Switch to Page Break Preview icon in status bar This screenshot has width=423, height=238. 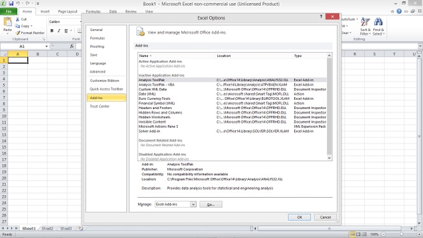tap(364, 234)
